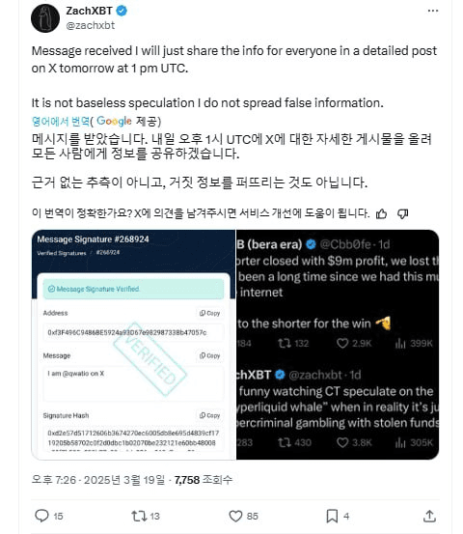The height and width of the screenshot is (534, 463).
Task: Click ZachXBT's profile avatar
Action: pos(45,18)
